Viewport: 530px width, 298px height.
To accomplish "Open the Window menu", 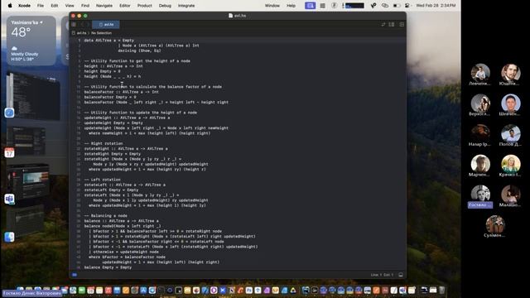I will (272, 6).
